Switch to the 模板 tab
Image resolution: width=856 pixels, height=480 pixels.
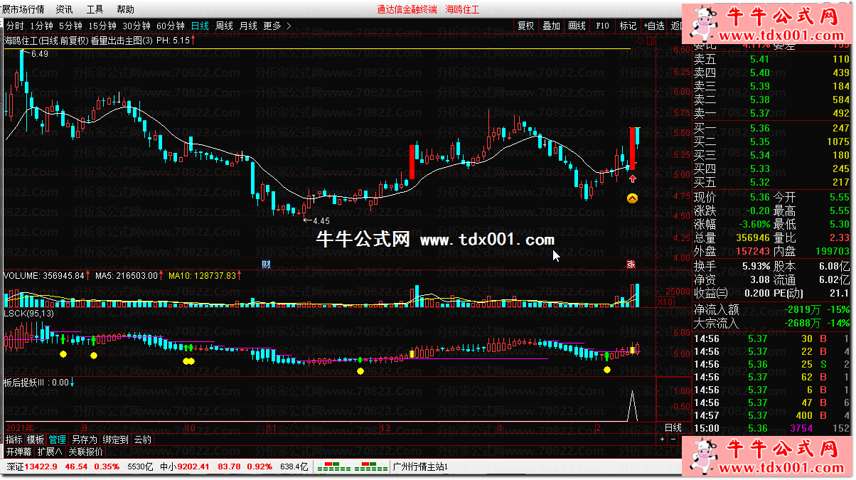click(x=36, y=439)
